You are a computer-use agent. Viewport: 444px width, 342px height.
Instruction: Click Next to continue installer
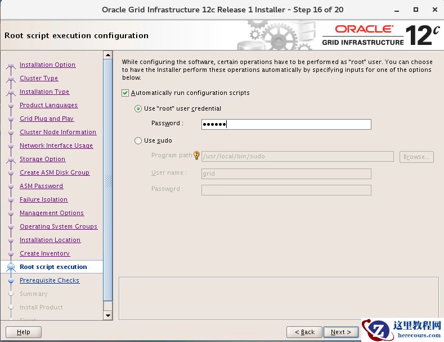(x=341, y=332)
